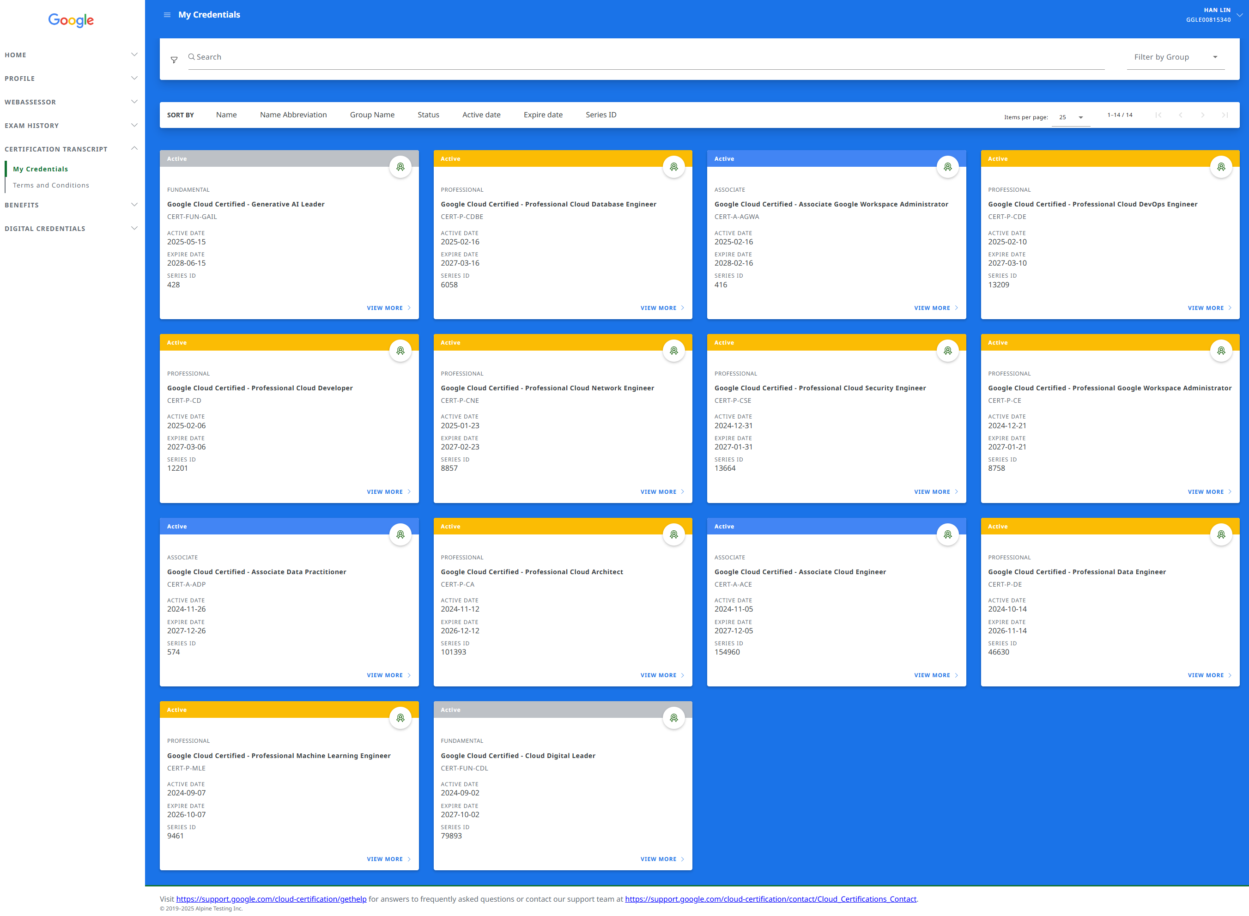Image resolution: width=1249 pixels, height=916 pixels.
Task: Sort credentials by Group Name
Action: [x=372, y=115]
